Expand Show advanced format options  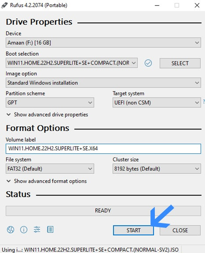point(46,181)
